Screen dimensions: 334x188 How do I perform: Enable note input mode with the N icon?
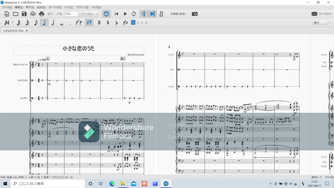(x=7, y=23)
